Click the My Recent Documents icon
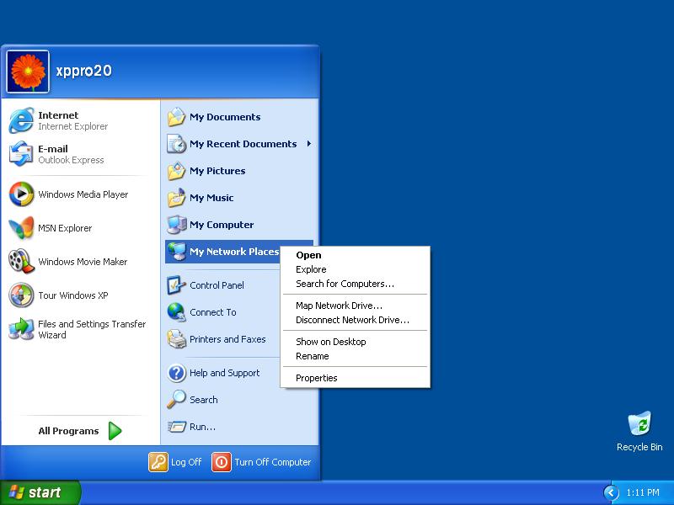674x505 pixels. click(x=176, y=144)
